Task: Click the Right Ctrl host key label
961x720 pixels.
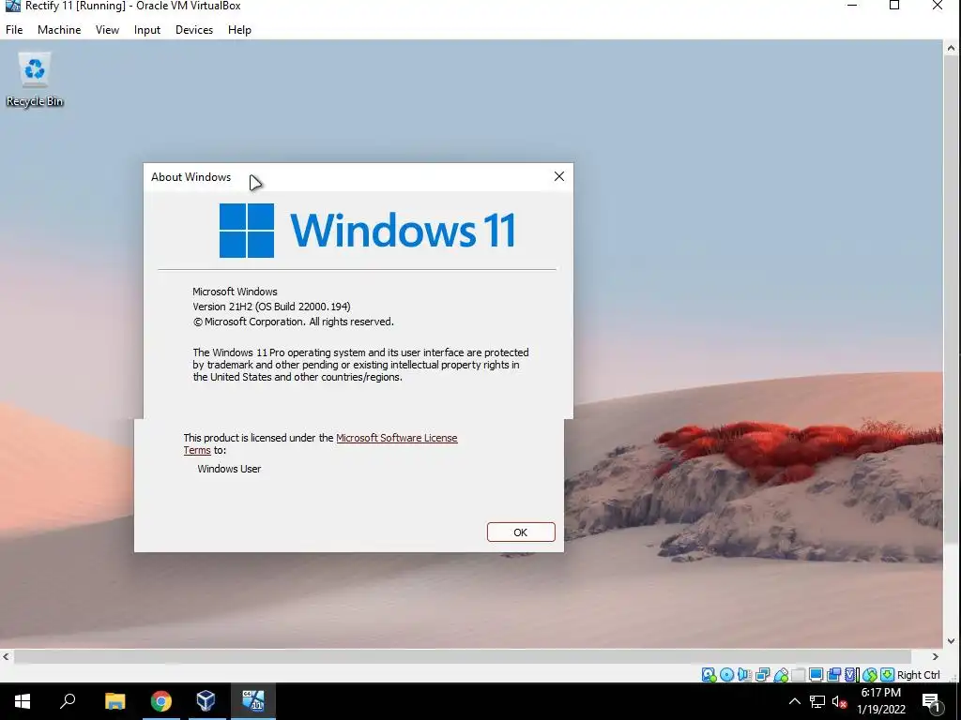Action: [918, 675]
